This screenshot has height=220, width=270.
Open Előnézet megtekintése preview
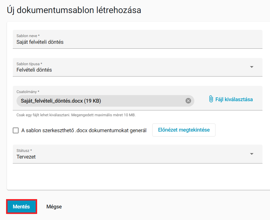click(184, 130)
